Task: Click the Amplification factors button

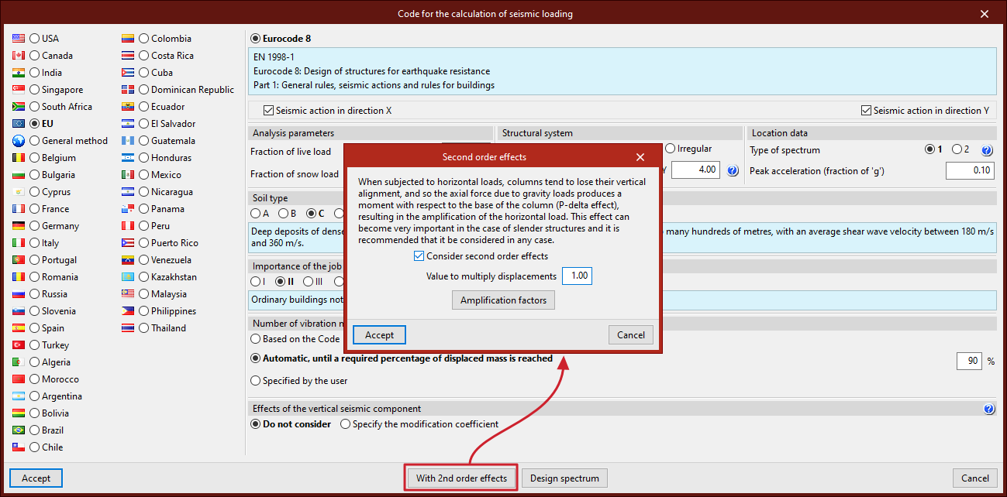Action: pos(503,300)
